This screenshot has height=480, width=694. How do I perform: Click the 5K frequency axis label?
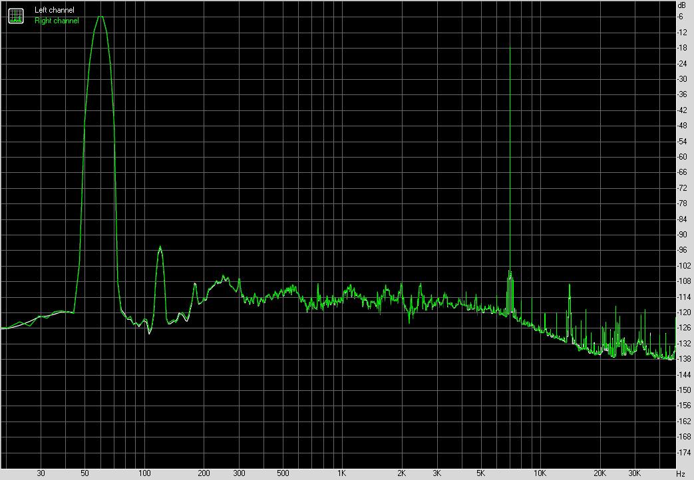click(x=480, y=473)
